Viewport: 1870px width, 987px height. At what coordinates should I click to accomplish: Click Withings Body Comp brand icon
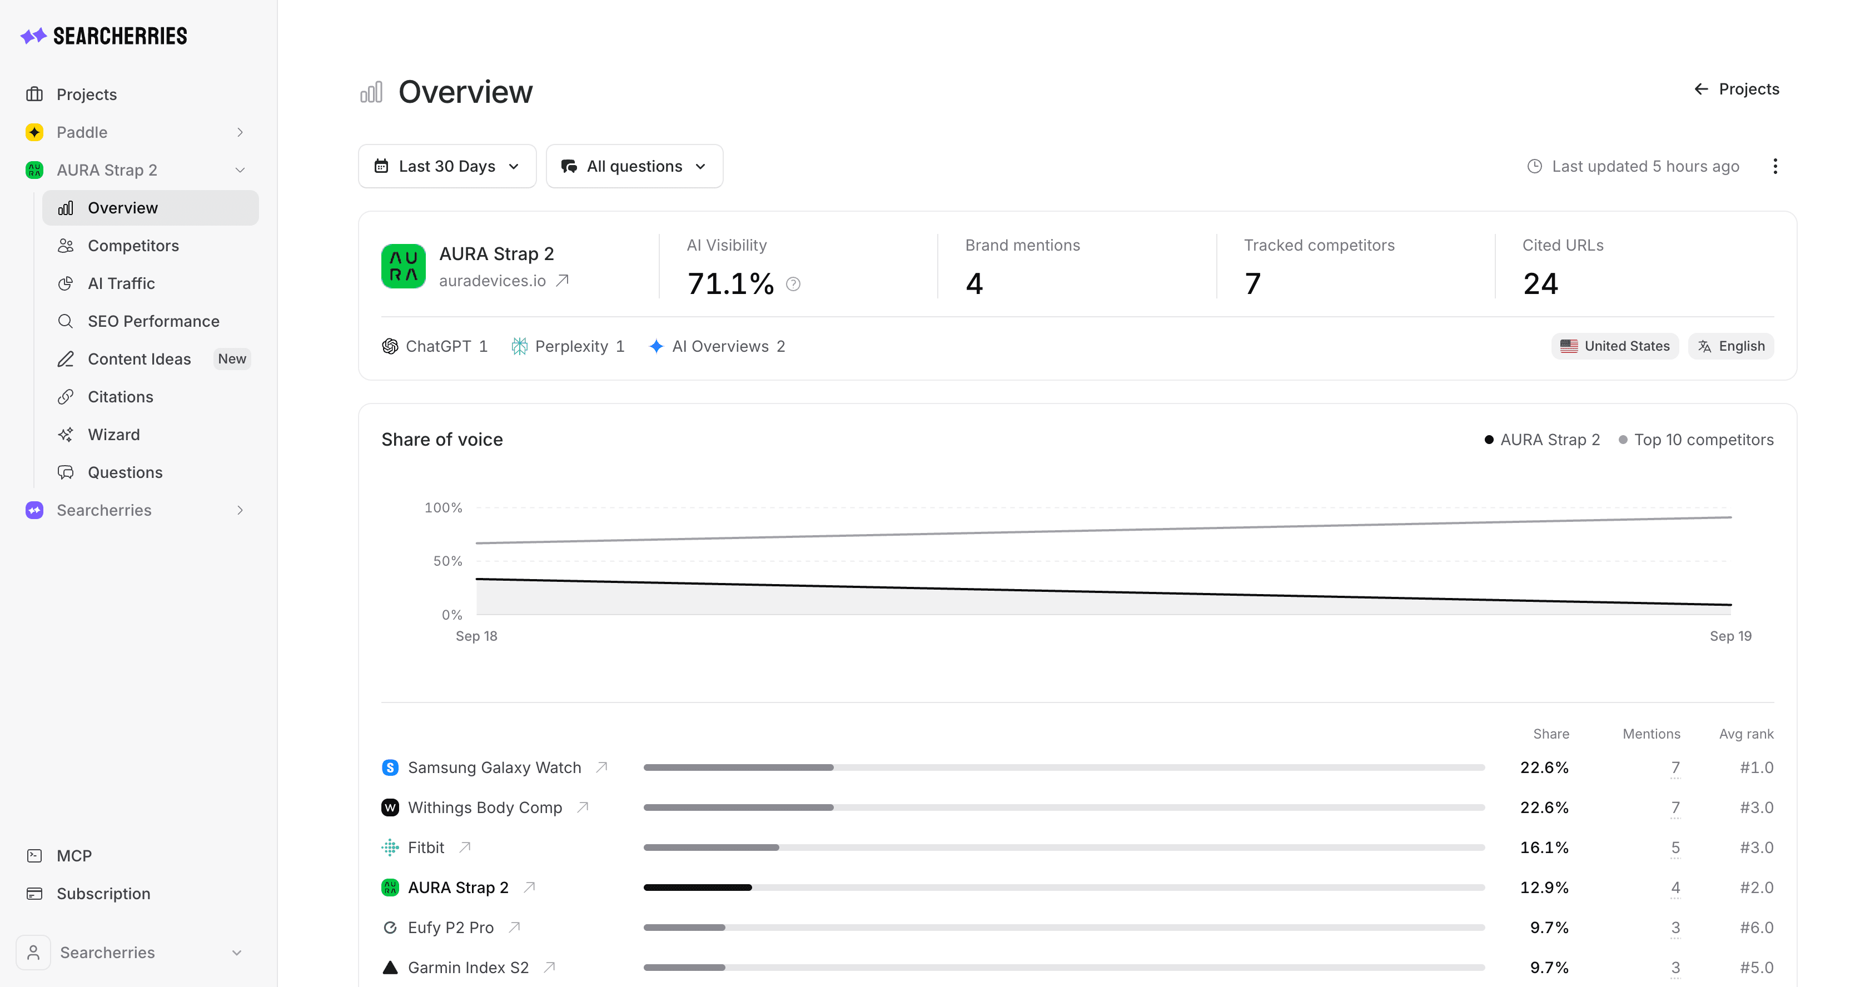390,807
